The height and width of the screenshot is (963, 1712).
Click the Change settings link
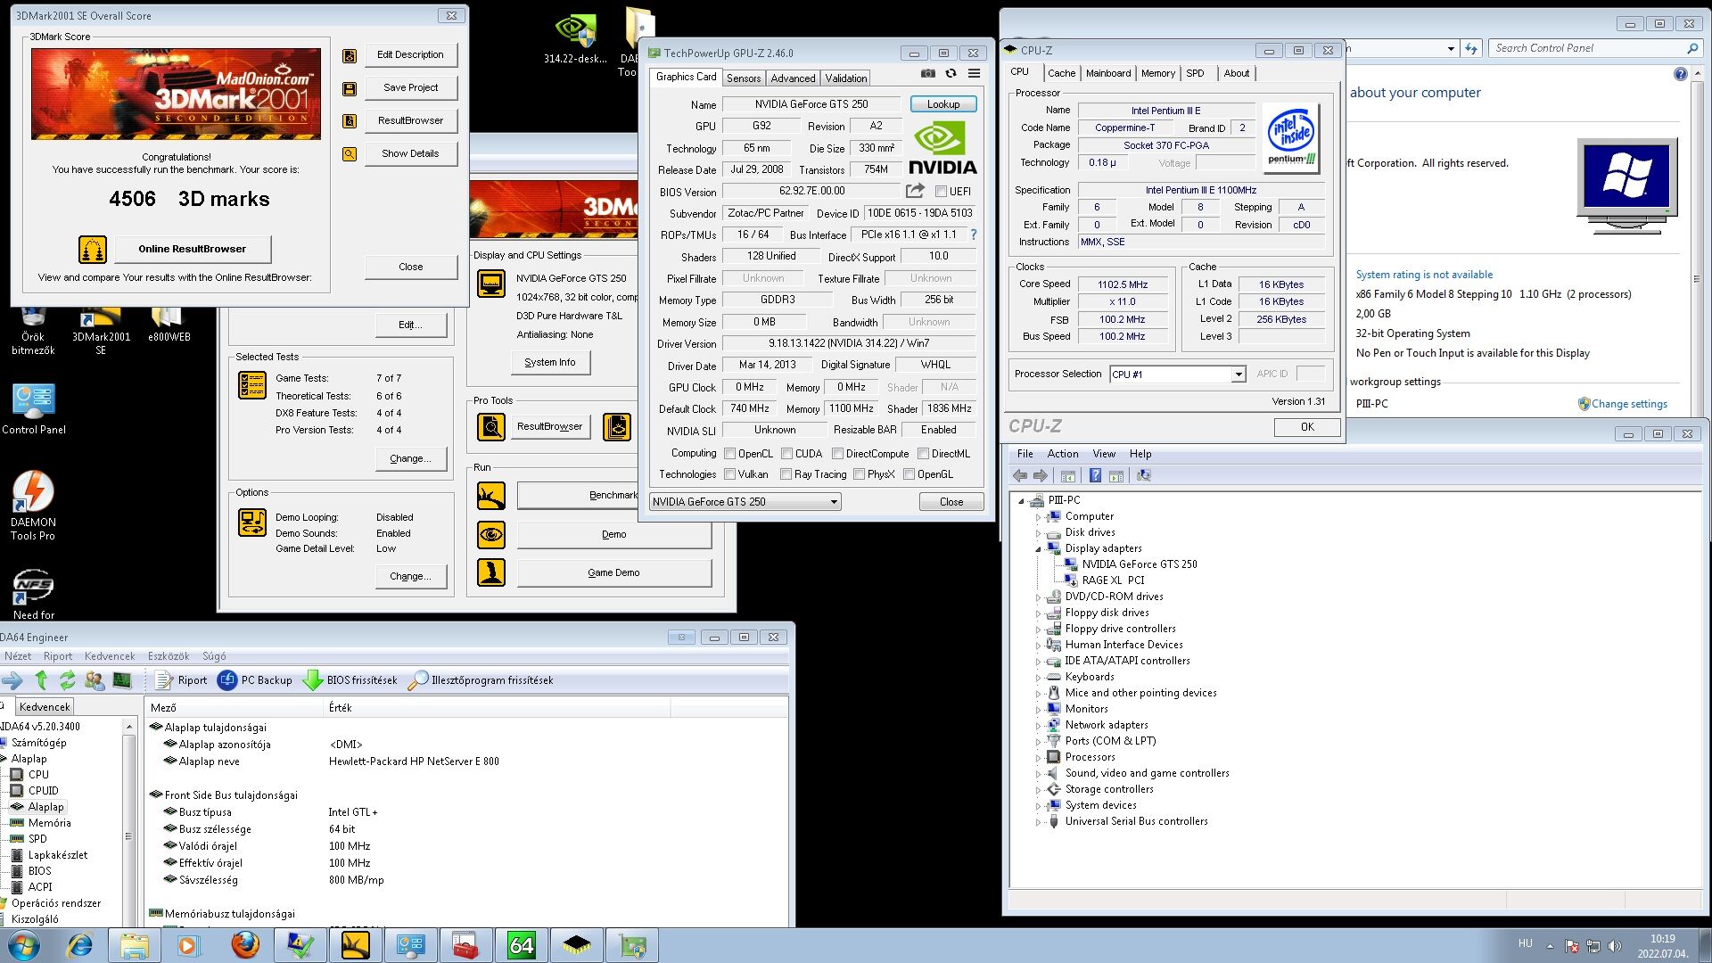pyautogui.click(x=1628, y=404)
